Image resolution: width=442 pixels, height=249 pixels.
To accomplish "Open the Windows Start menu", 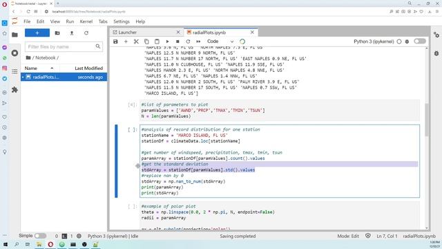I will (5, 244).
